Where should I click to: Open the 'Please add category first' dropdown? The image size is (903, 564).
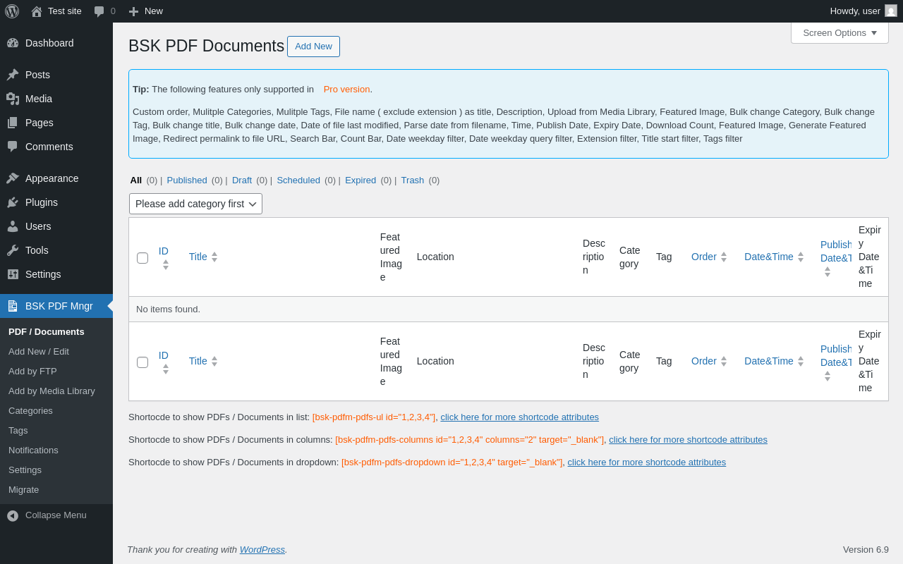195,204
